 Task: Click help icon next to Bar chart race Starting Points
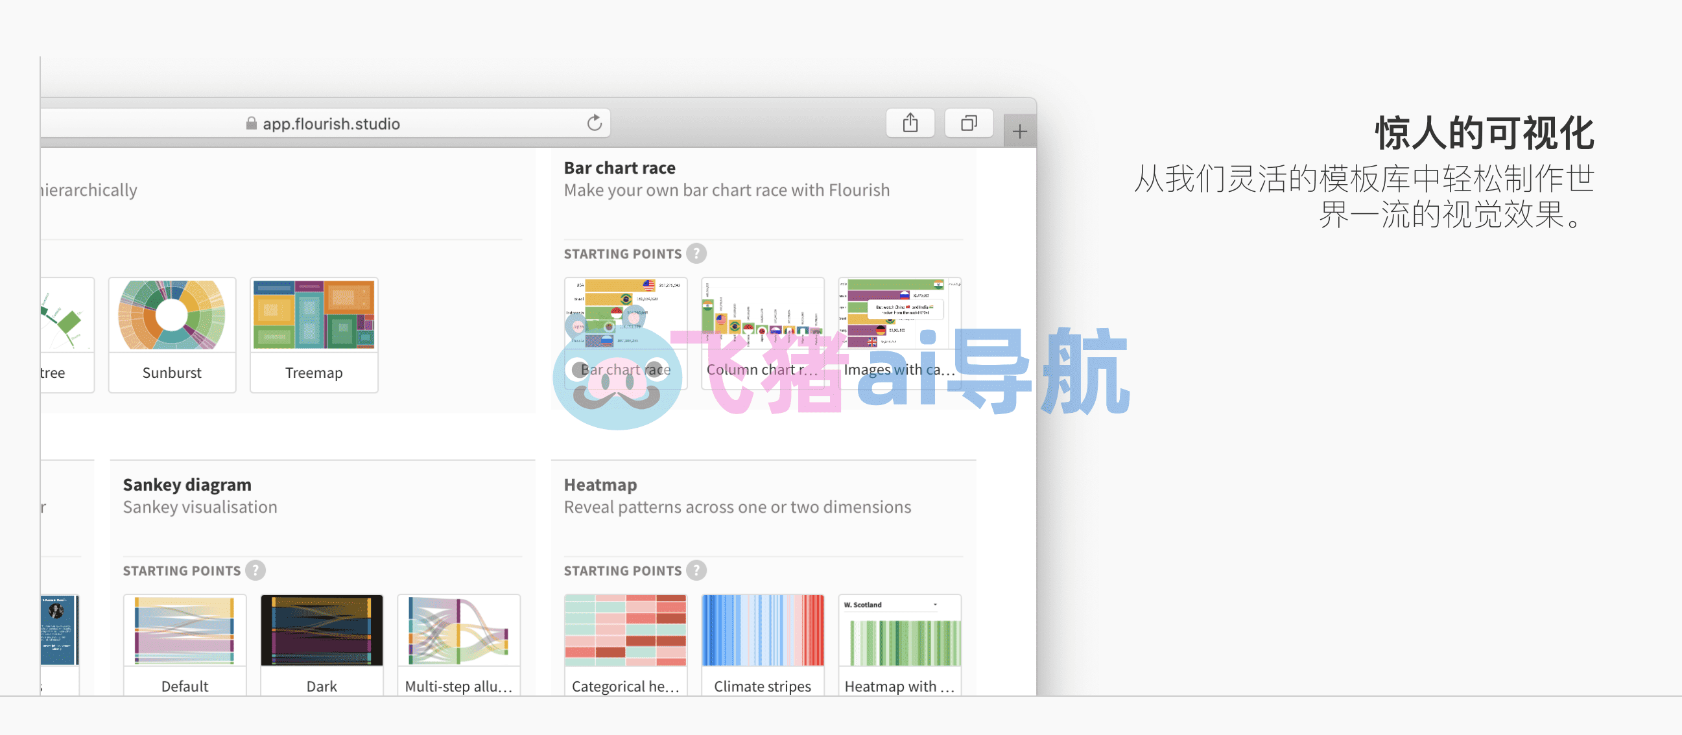[696, 253]
